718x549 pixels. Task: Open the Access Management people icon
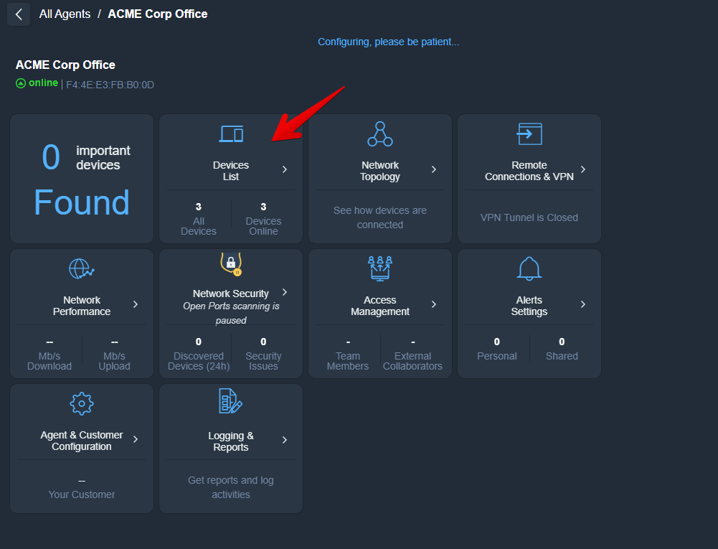[x=379, y=268]
